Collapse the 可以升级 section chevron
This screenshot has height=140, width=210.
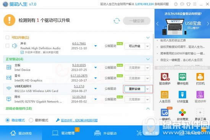pos(148,37)
